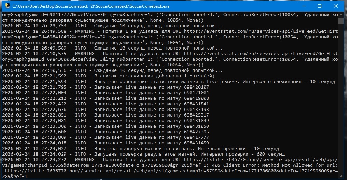Maximize the SoccerComeback console window
This screenshot has width=347, height=180.
point(319,6)
